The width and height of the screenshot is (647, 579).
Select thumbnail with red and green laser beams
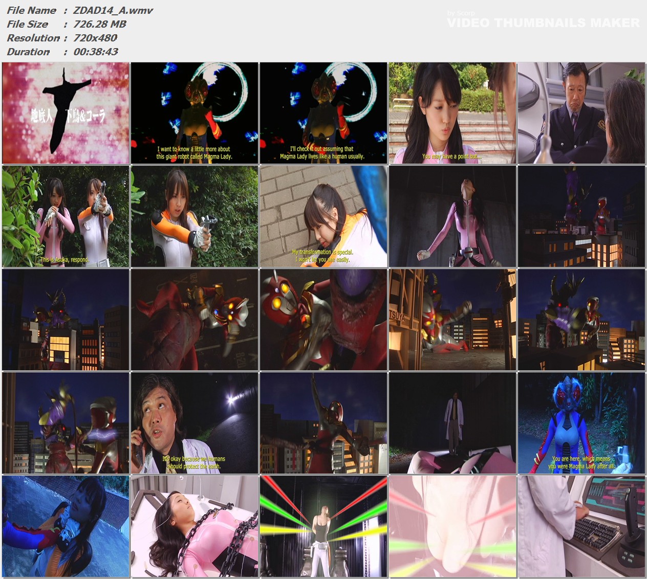pos(323,526)
